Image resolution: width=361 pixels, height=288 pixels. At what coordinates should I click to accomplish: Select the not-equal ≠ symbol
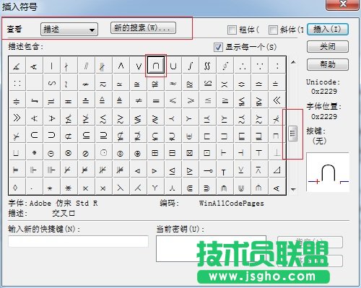click(x=139, y=100)
